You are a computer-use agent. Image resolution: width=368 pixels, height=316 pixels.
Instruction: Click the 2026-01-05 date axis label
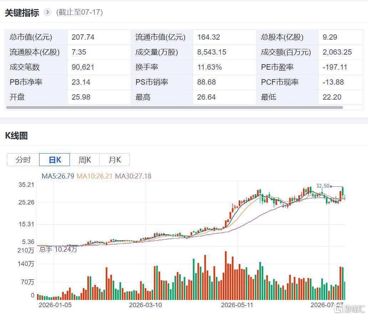pos(55,305)
